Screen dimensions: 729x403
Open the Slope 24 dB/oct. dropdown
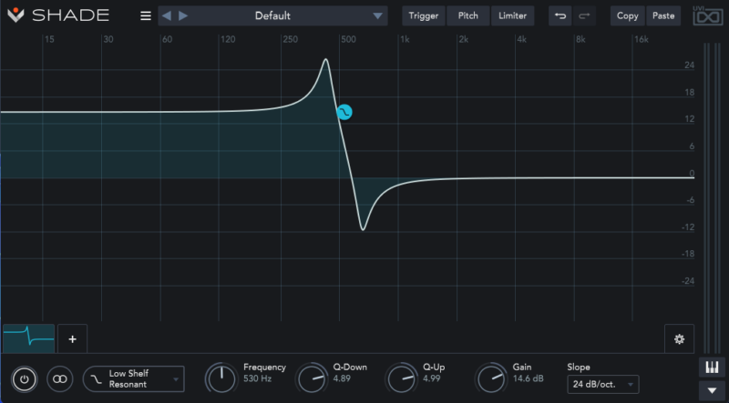tap(603, 385)
